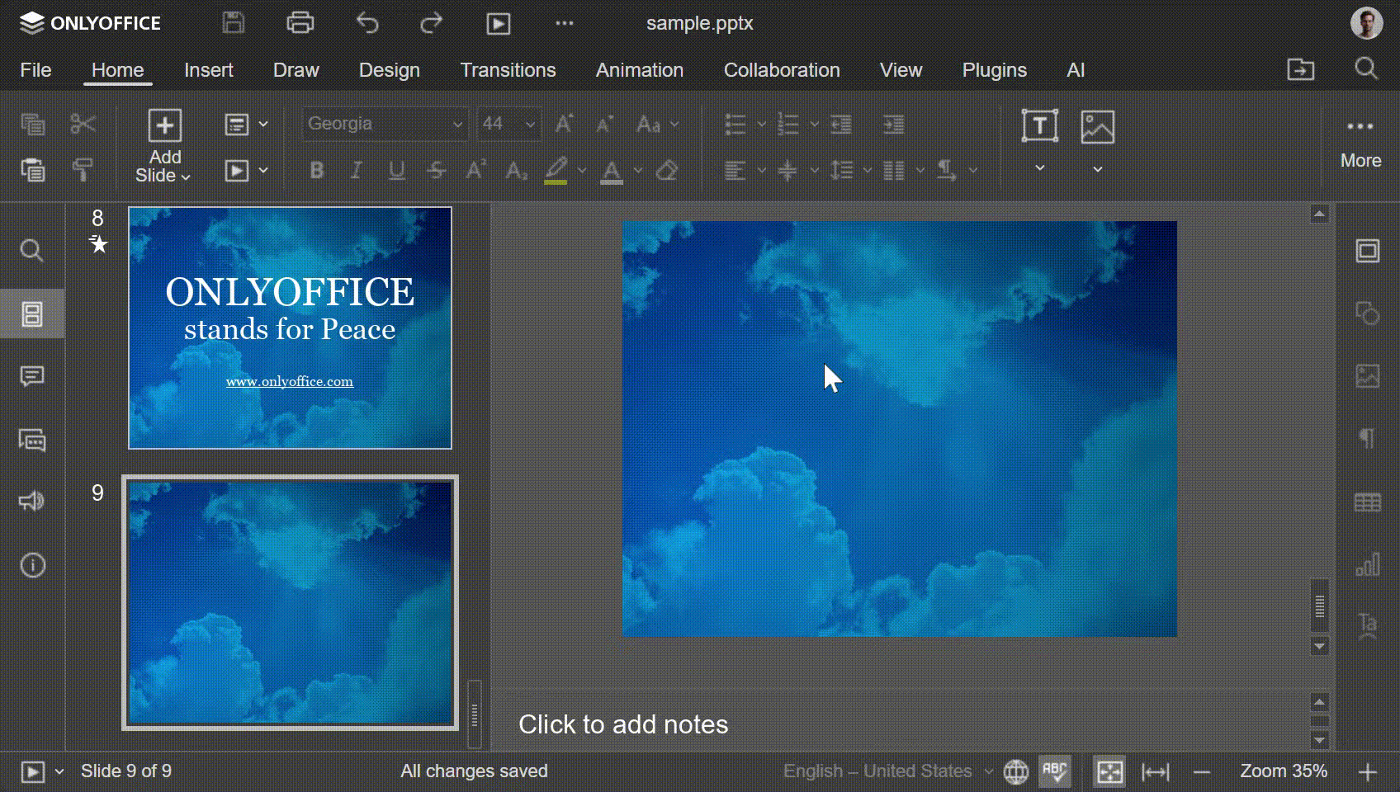Click the Add Slide plus icon

(x=165, y=125)
